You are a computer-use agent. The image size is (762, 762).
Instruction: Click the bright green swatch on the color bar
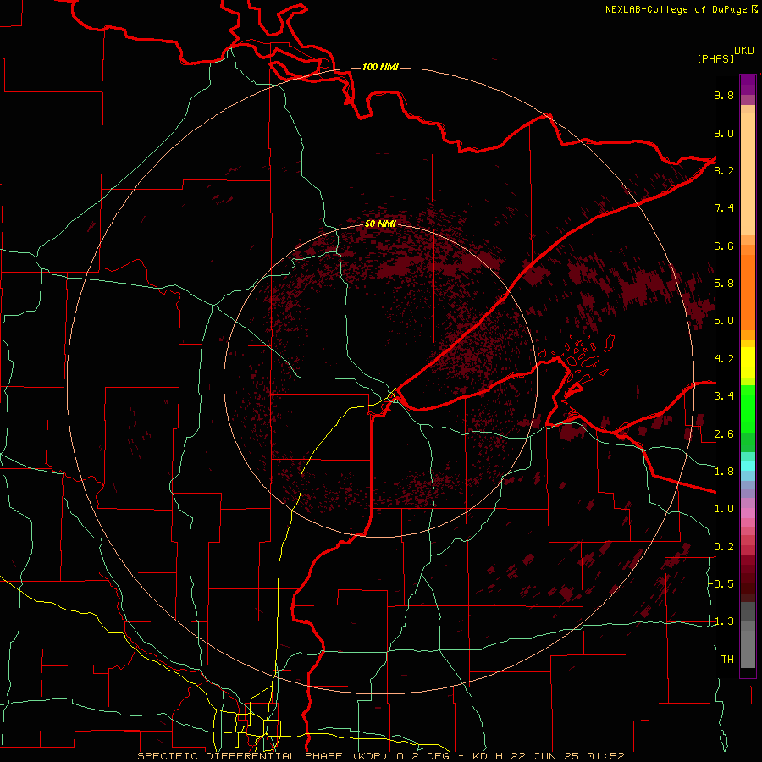tap(748, 407)
